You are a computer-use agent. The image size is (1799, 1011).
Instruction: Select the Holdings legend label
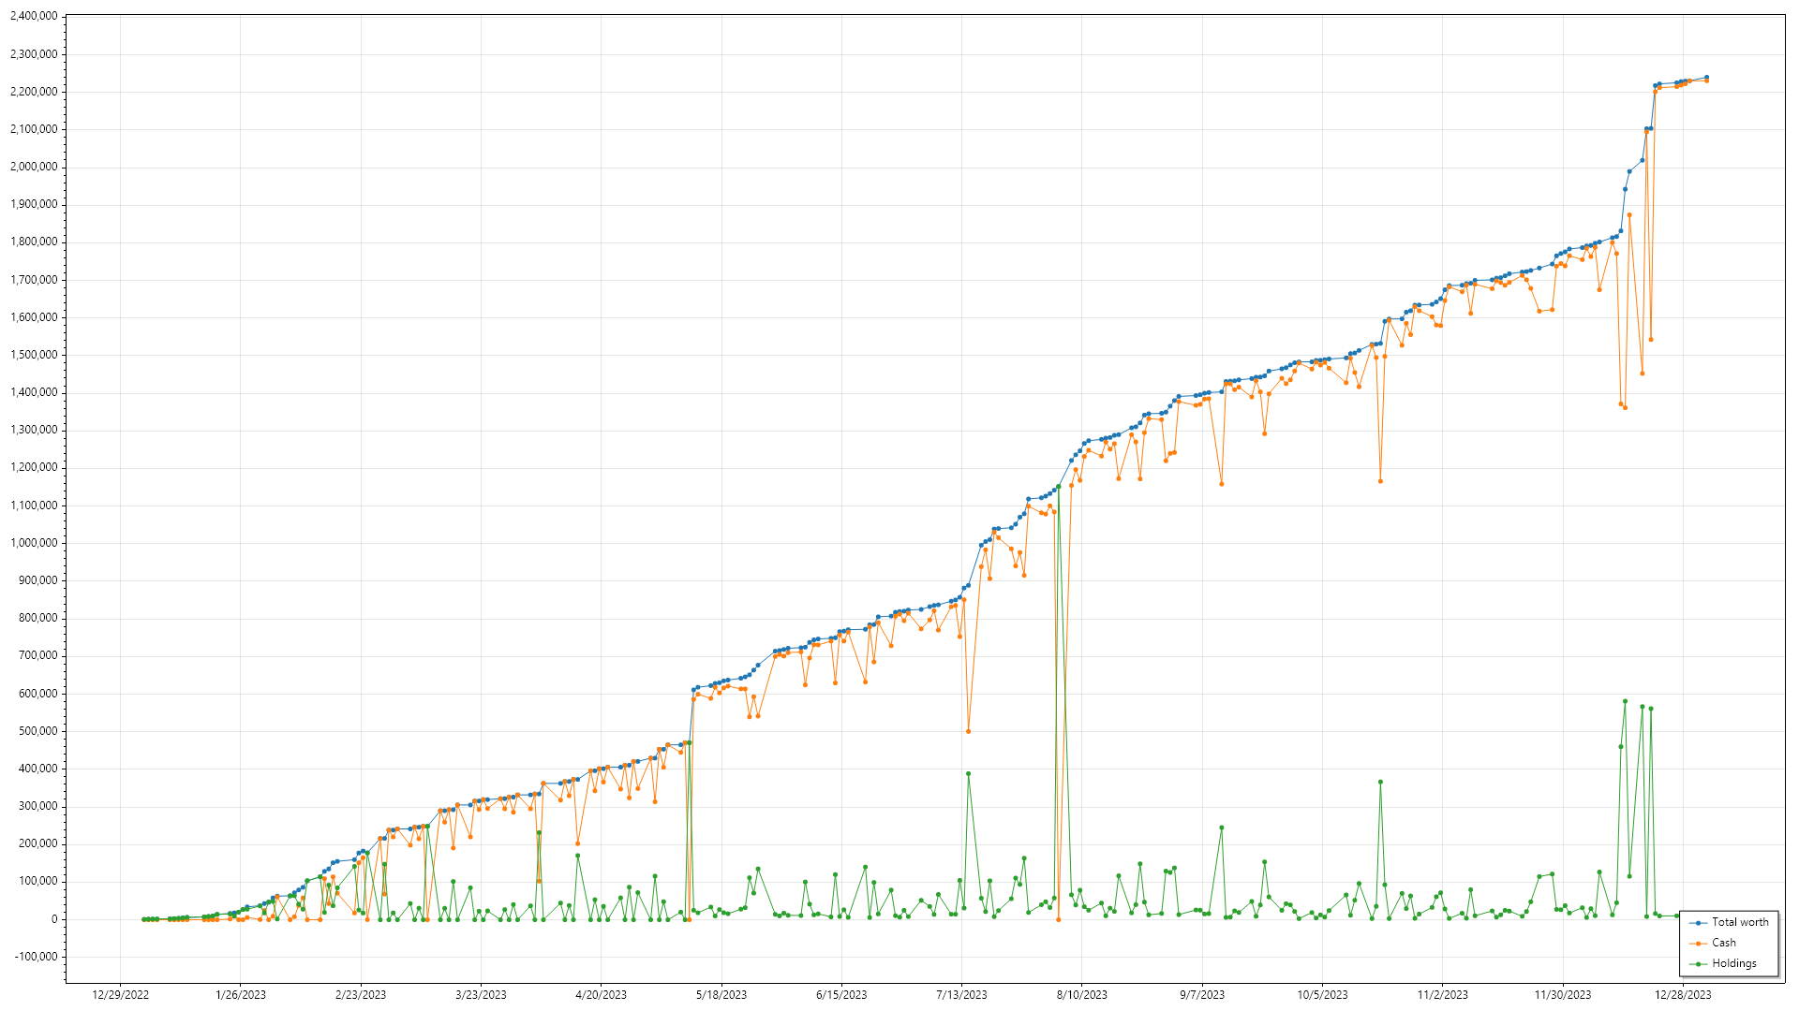(x=1733, y=964)
